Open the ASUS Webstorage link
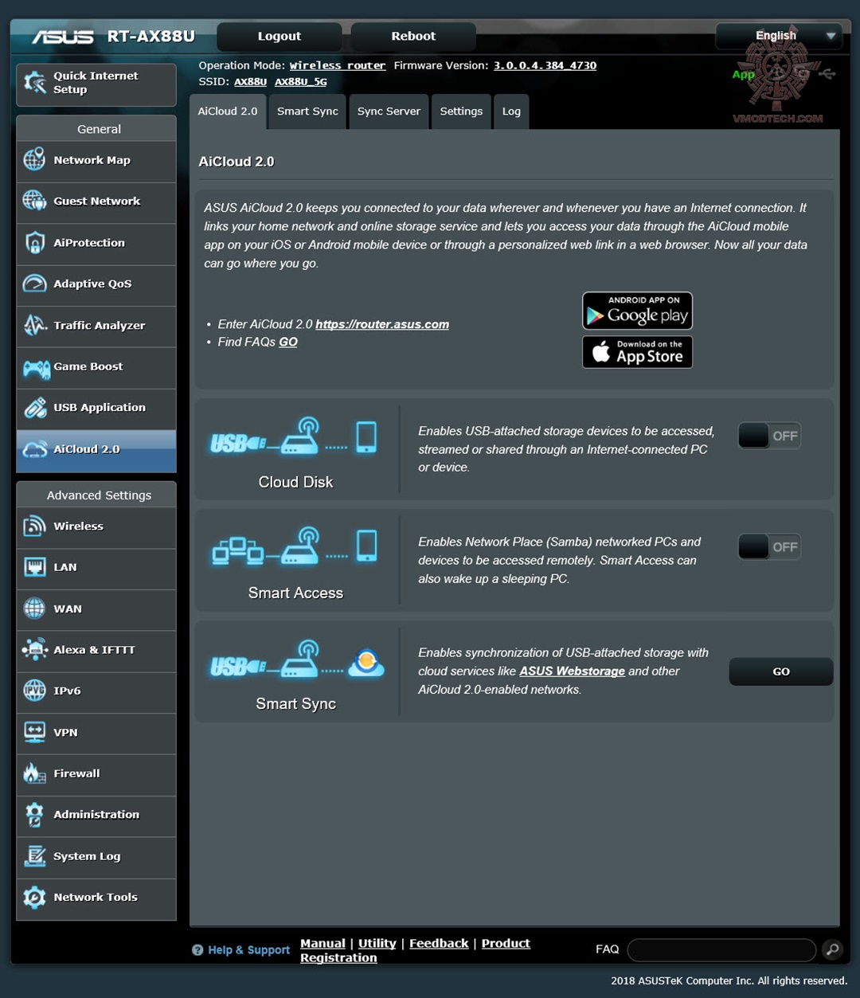The height and width of the screenshot is (998, 860). coord(572,671)
